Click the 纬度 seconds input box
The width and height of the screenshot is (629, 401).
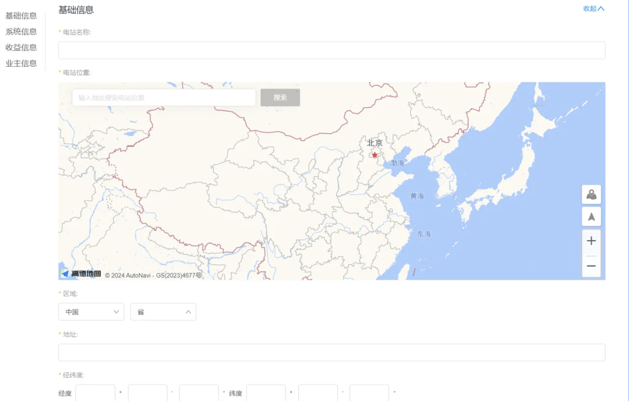[x=369, y=393]
